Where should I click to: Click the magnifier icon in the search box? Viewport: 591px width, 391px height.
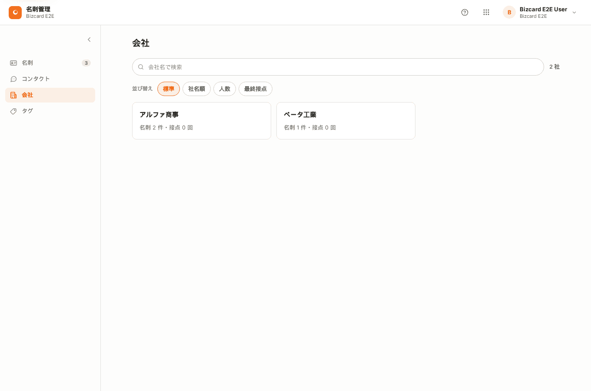point(141,67)
